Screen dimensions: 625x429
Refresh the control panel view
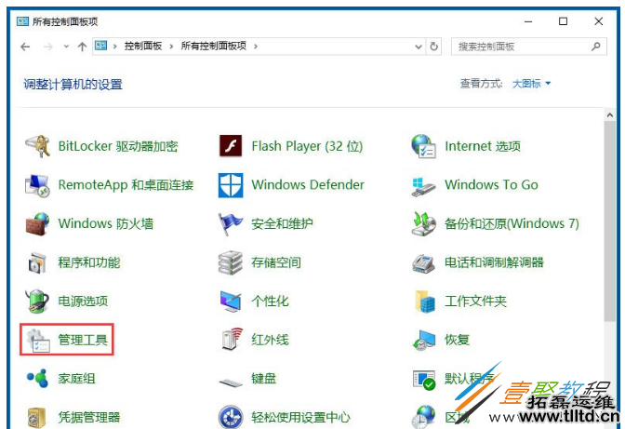tap(433, 47)
